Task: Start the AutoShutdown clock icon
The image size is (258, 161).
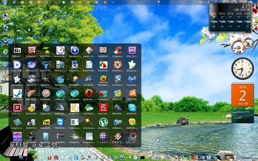Action: click(60, 50)
